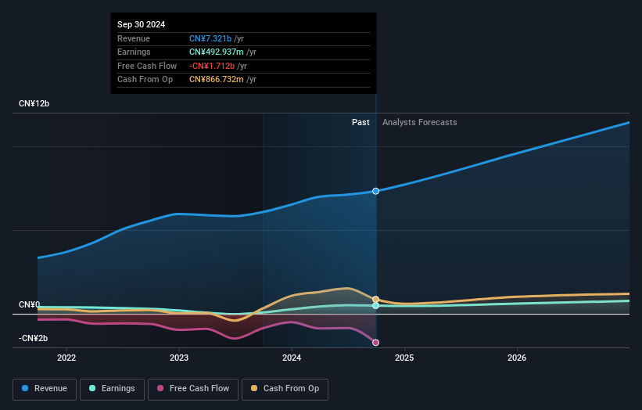The image size is (642, 410).
Task: Click the CN¥866.732m cash from op value
Action: [x=216, y=80]
